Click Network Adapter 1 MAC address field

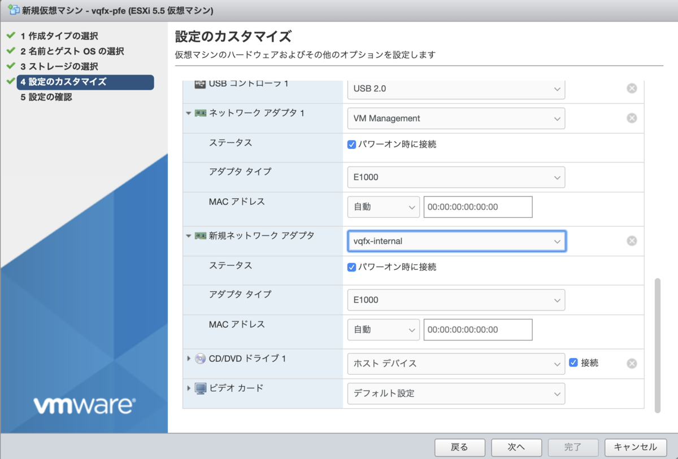(478, 207)
